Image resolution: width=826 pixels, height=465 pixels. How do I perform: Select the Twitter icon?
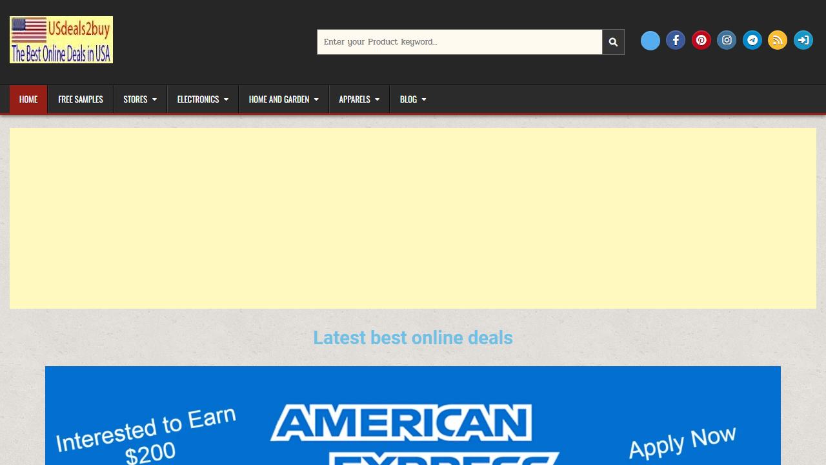click(x=650, y=40)
